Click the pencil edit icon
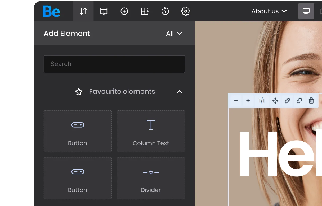This screenshot has width=322, height=206. (287, 101)
